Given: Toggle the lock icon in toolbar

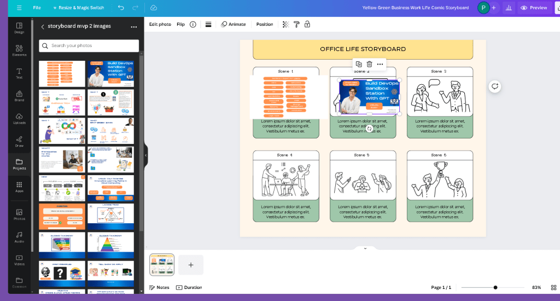Looking at the screenshot, I should pyautogui.click(x=307, y=24).
